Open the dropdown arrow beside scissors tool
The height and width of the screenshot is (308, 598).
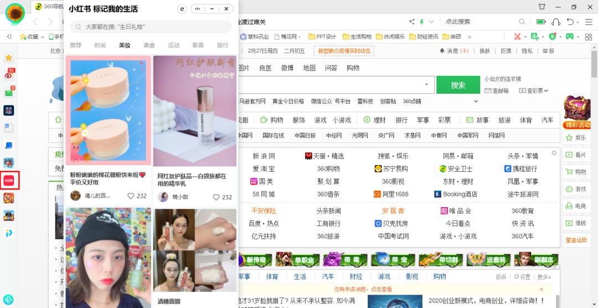(x=525, y=37)
